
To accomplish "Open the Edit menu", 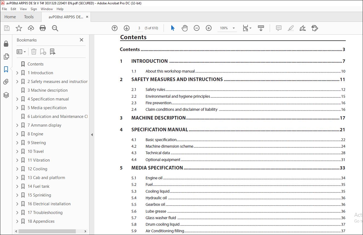I will tap(13, 9).
